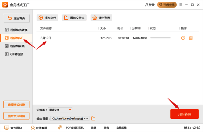Select 视频格式转换 in the sidebar

coord(16,30)
